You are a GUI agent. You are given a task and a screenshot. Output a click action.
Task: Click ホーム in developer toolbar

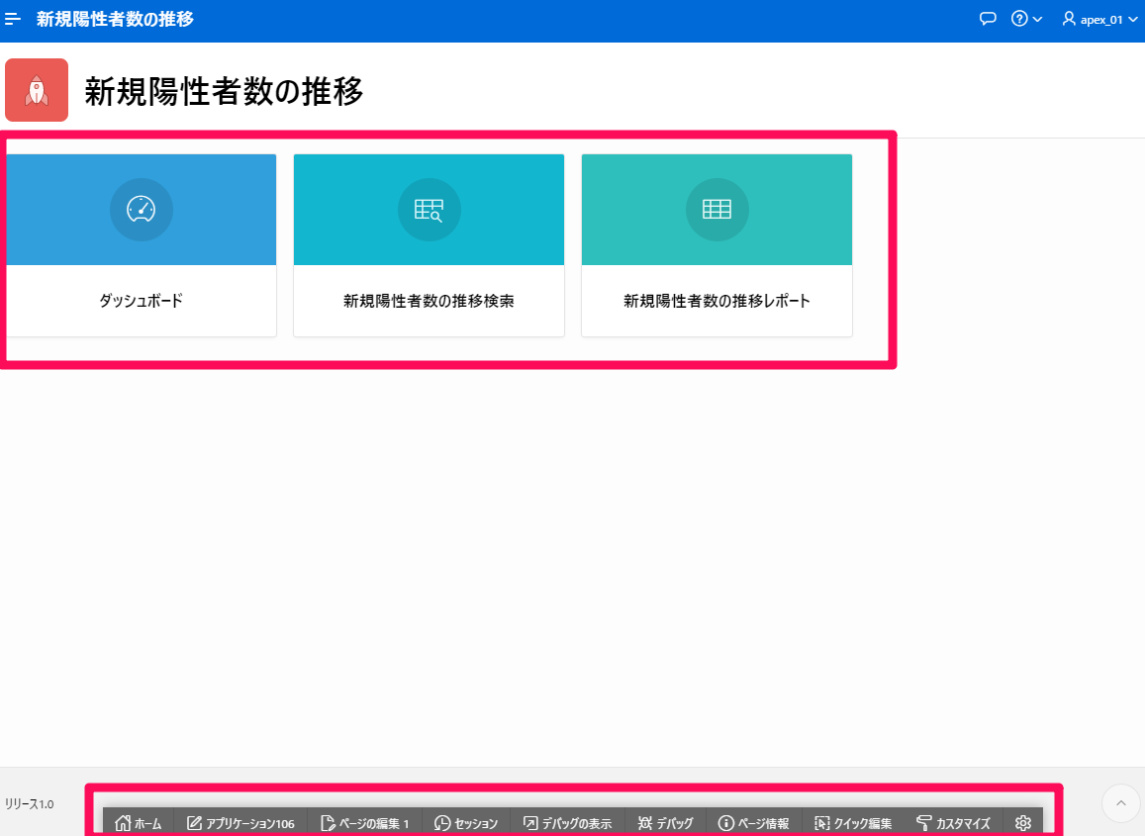click(138, 823)
